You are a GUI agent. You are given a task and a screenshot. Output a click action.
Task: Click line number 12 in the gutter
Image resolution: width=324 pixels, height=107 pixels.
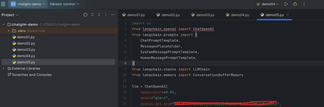[x=125, y=87]
